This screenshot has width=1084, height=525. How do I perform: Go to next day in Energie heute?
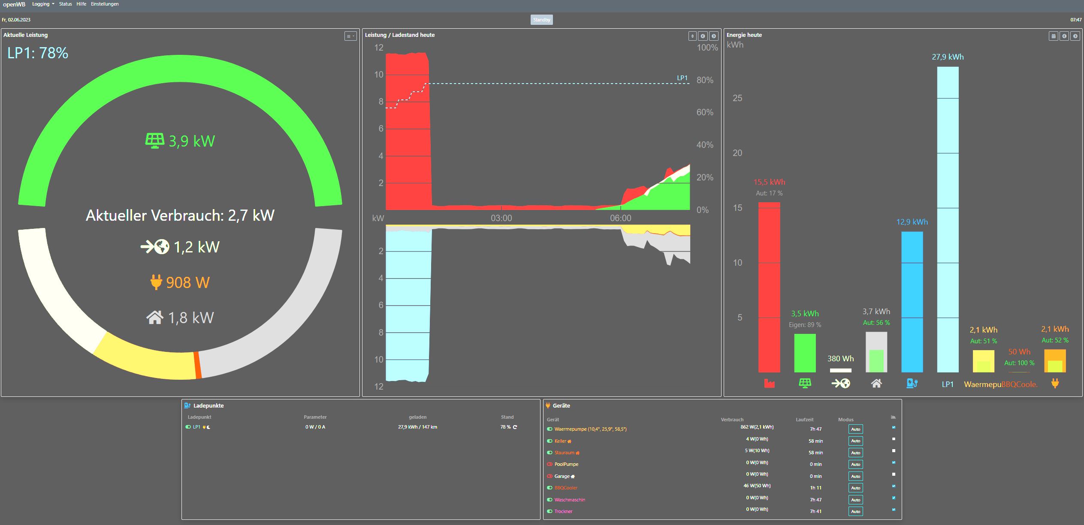pos(1075,36)
